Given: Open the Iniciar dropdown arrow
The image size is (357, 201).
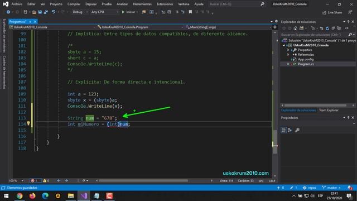Looking at the screenshot, I should tap(137, 12).
